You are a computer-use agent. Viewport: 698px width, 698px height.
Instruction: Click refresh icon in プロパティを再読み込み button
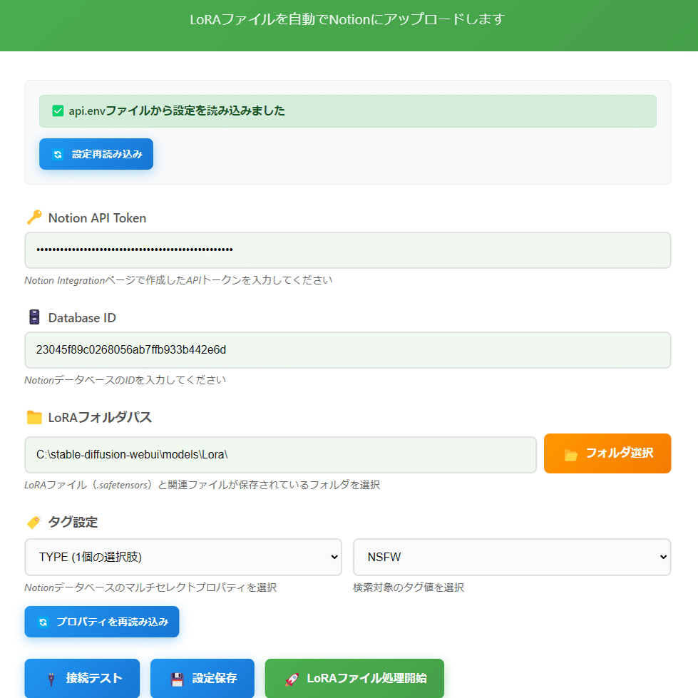click(x=43, y=622)
